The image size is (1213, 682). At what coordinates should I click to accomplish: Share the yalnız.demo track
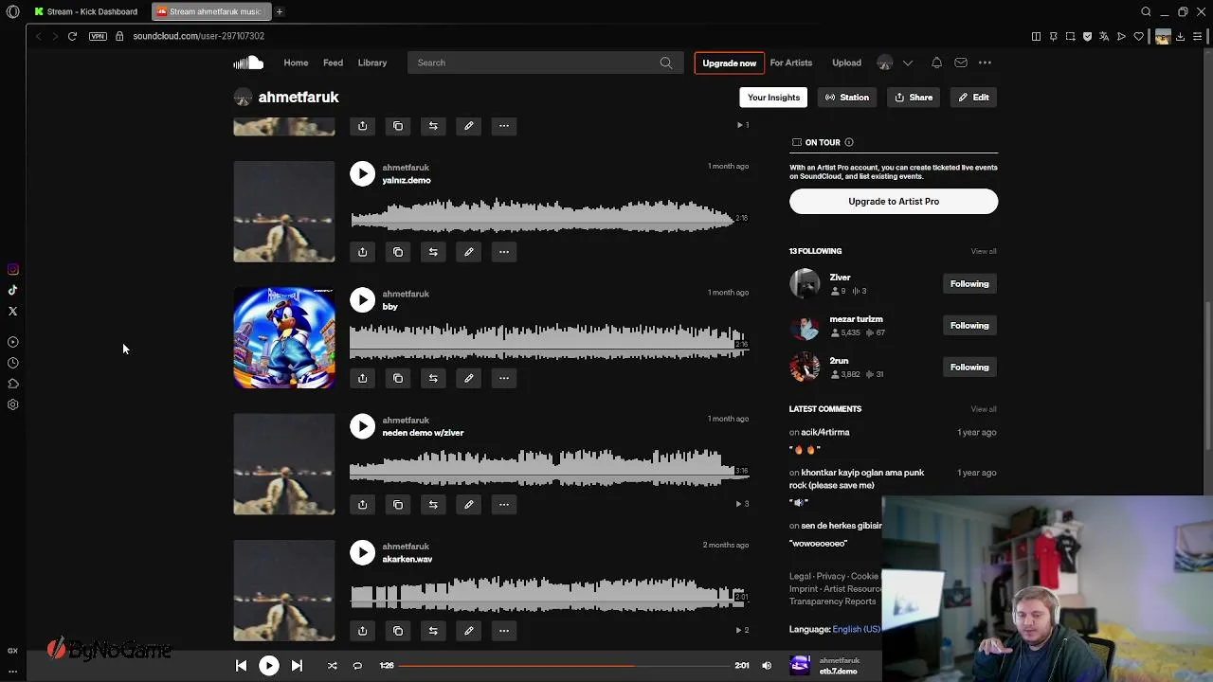pos(362,252)
